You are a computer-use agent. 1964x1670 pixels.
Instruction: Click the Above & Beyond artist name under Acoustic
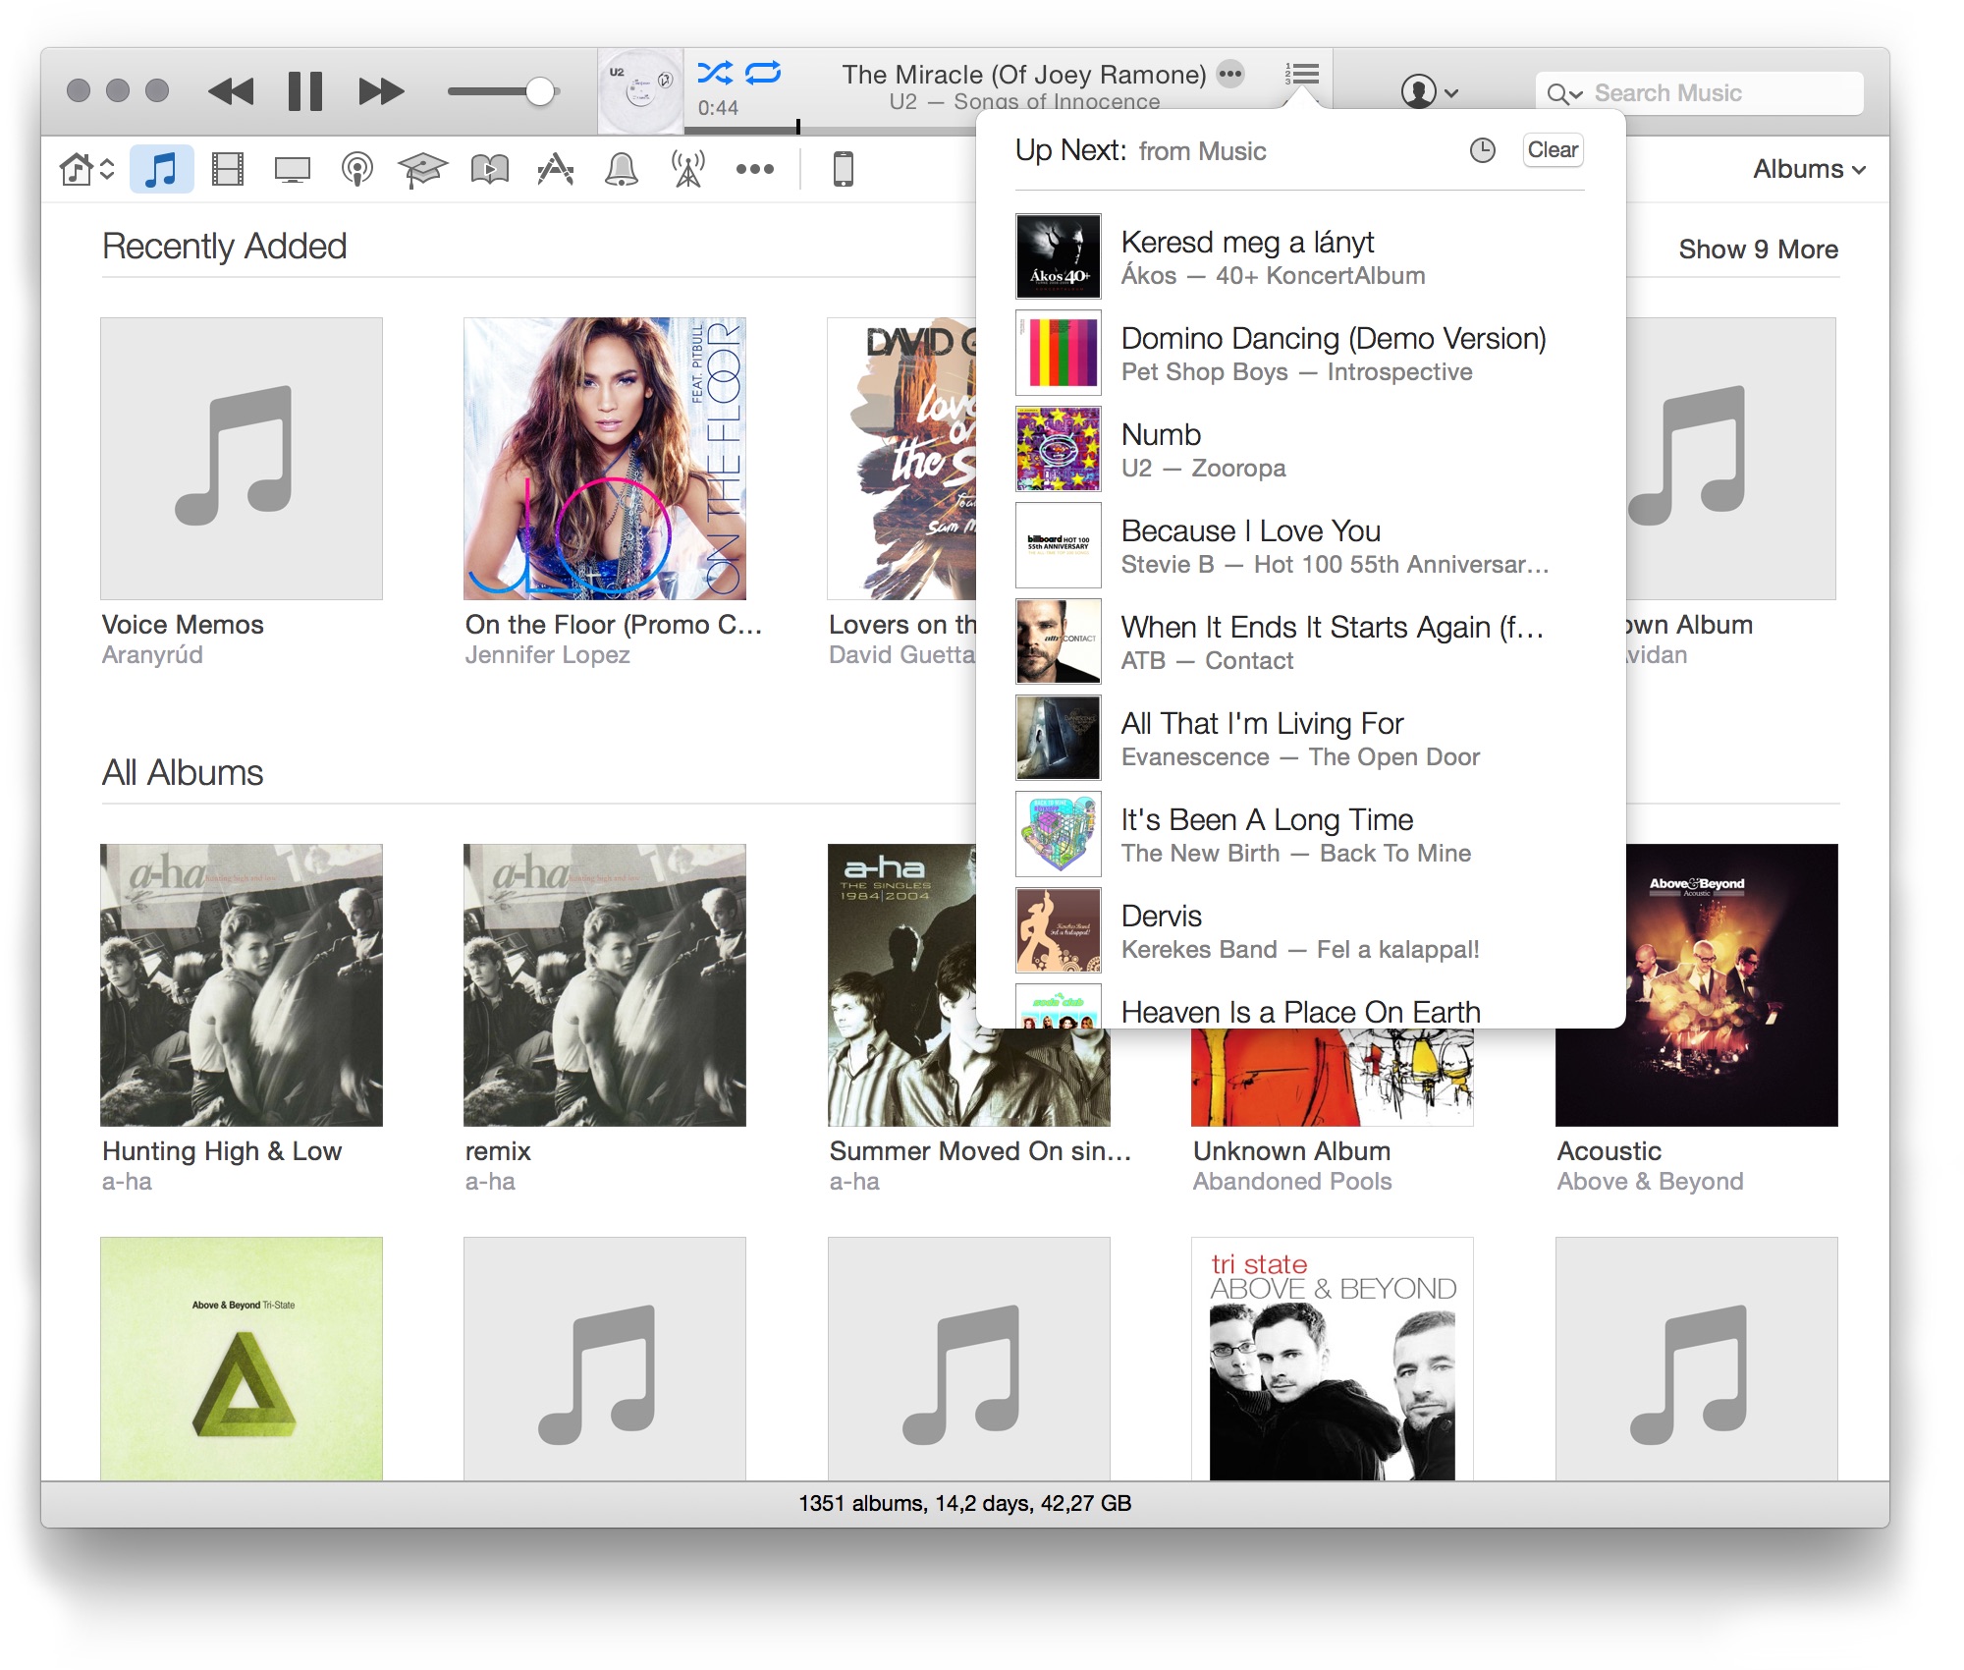point(1650,1181)
